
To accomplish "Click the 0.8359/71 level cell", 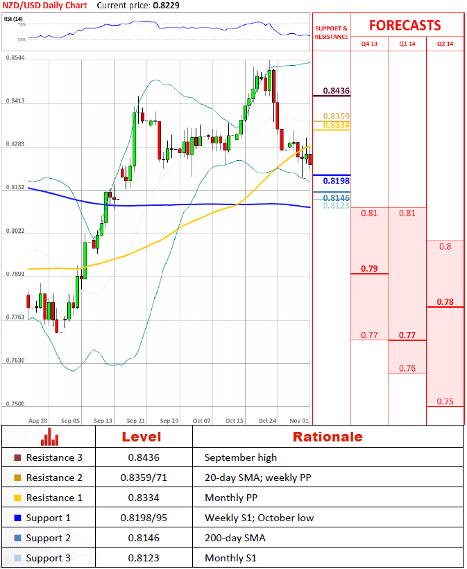I will (144, 478).
